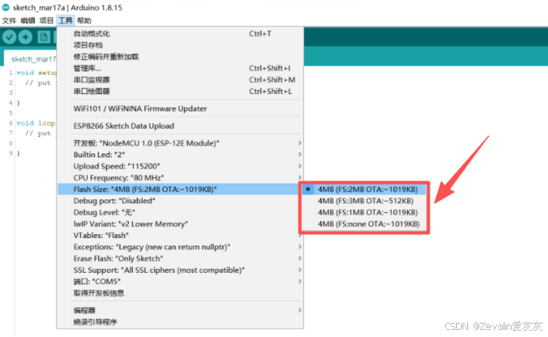Open the 帮助 menu
This screenshot has height=337, width=548.
pos(84,21)
